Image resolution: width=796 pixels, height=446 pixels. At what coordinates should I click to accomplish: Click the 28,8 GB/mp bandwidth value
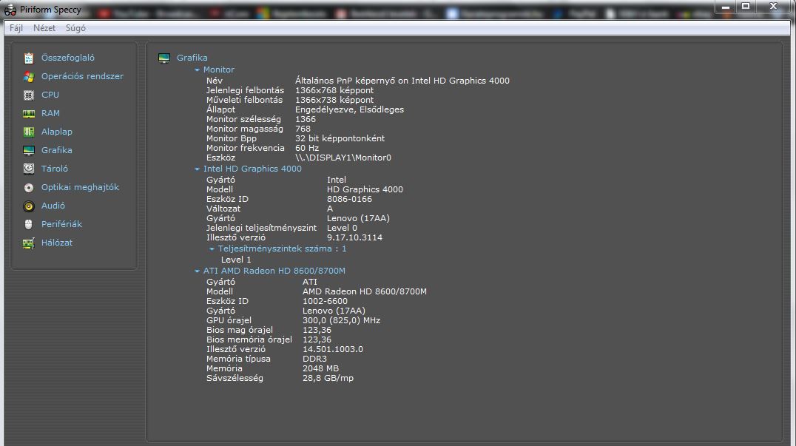[x=328, y=378]
